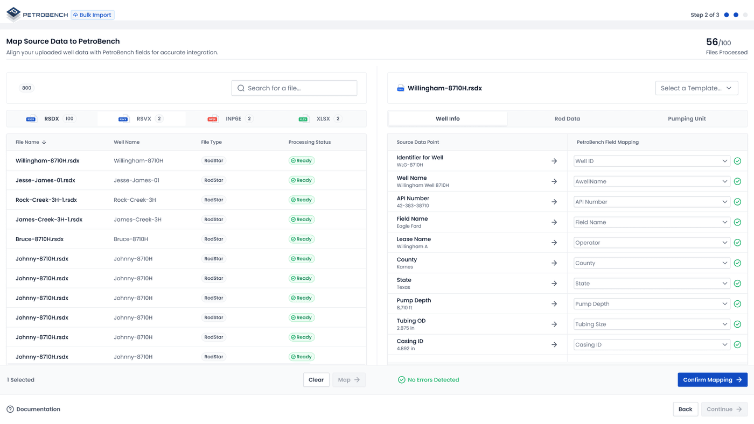Clear the current file selection
The width and height of the screenshot is (754, 424).
click(316, 379)
